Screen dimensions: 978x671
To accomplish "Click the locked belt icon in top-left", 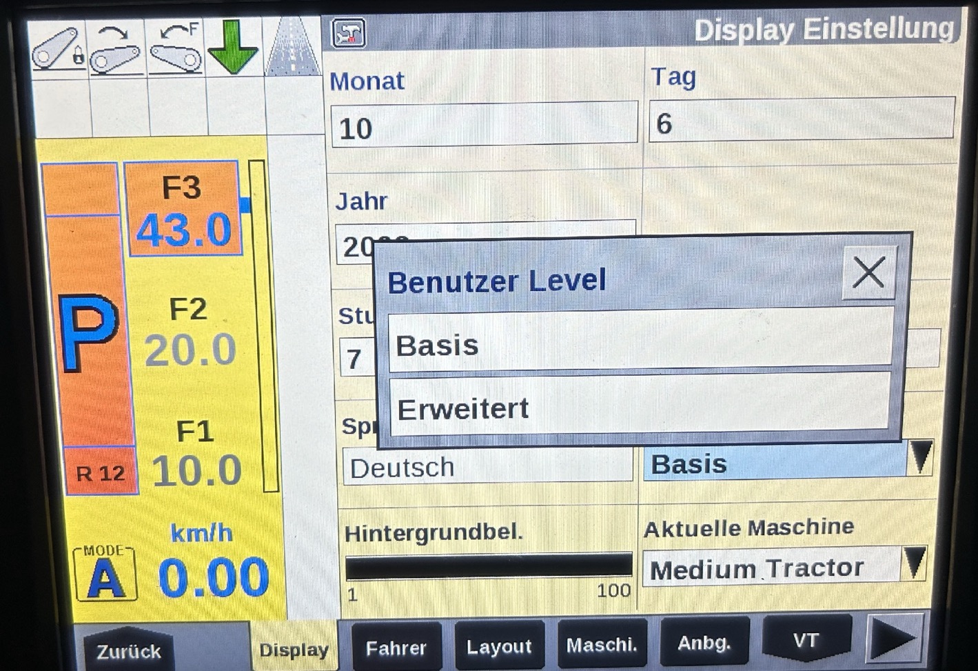I will tap(58, 50).
